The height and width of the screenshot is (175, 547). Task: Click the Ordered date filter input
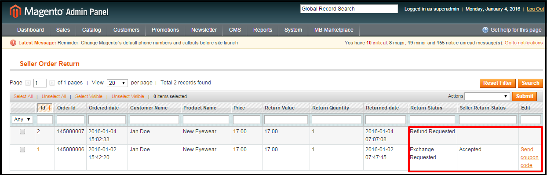point(107,120)
